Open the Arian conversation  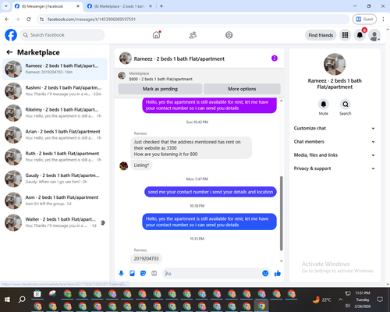(x=55, y=135)
